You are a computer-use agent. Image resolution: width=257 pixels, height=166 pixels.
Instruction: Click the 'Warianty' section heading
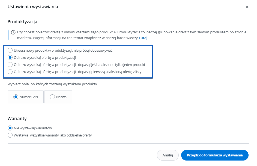(x=17, y=118)
